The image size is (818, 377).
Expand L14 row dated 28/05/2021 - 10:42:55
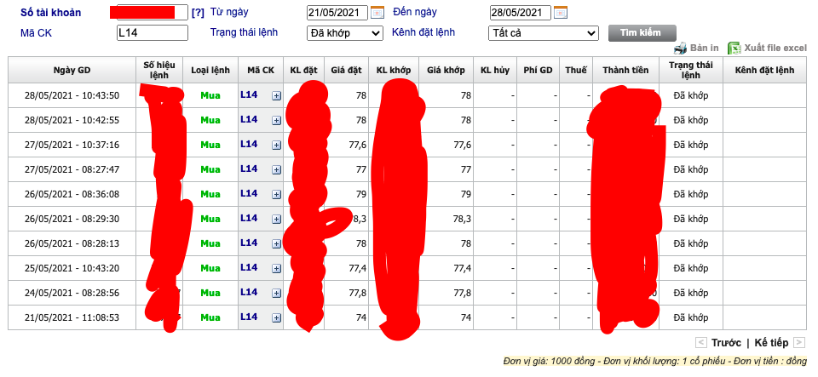point(276,120)
